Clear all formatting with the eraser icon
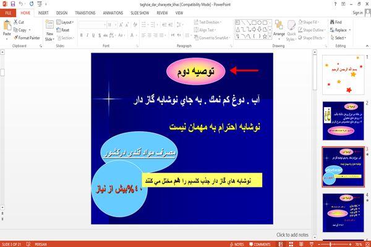Image resolution: width=371 pixels, height=247 pixels. click(x=135, y=25)
